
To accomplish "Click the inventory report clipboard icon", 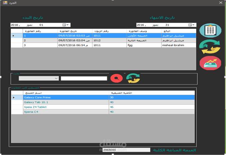I will 210,30.
